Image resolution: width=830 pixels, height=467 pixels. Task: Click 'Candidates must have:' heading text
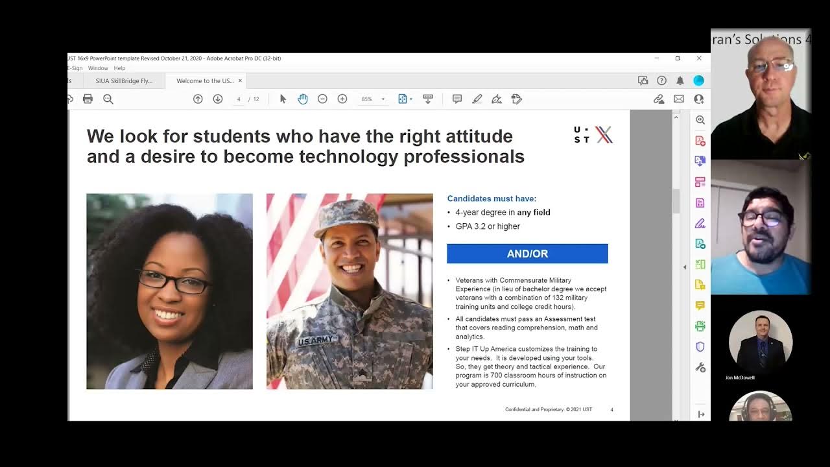pyautogui.click(x=492, y=198)
